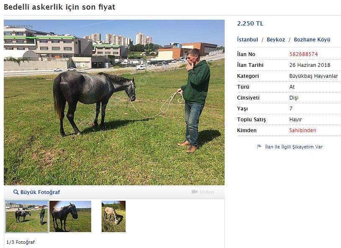
Task: Open İlan ile İlgili Şikayetim Var link
Action: coord(294,147)
